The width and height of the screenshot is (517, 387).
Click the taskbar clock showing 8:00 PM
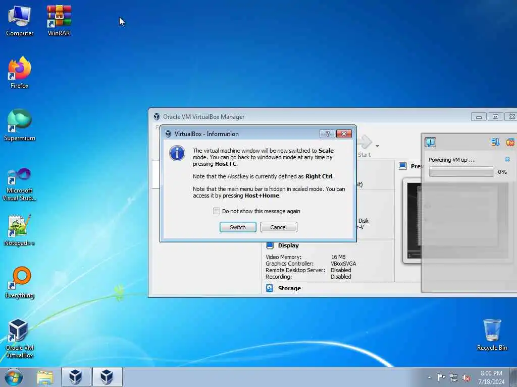pos(491,377)
